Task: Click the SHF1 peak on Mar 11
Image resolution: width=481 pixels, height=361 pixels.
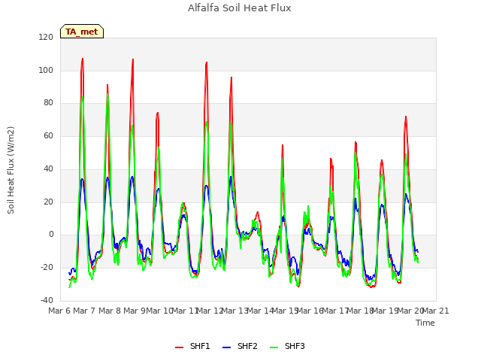Action: pyautogui.click(x=207, y=62)
